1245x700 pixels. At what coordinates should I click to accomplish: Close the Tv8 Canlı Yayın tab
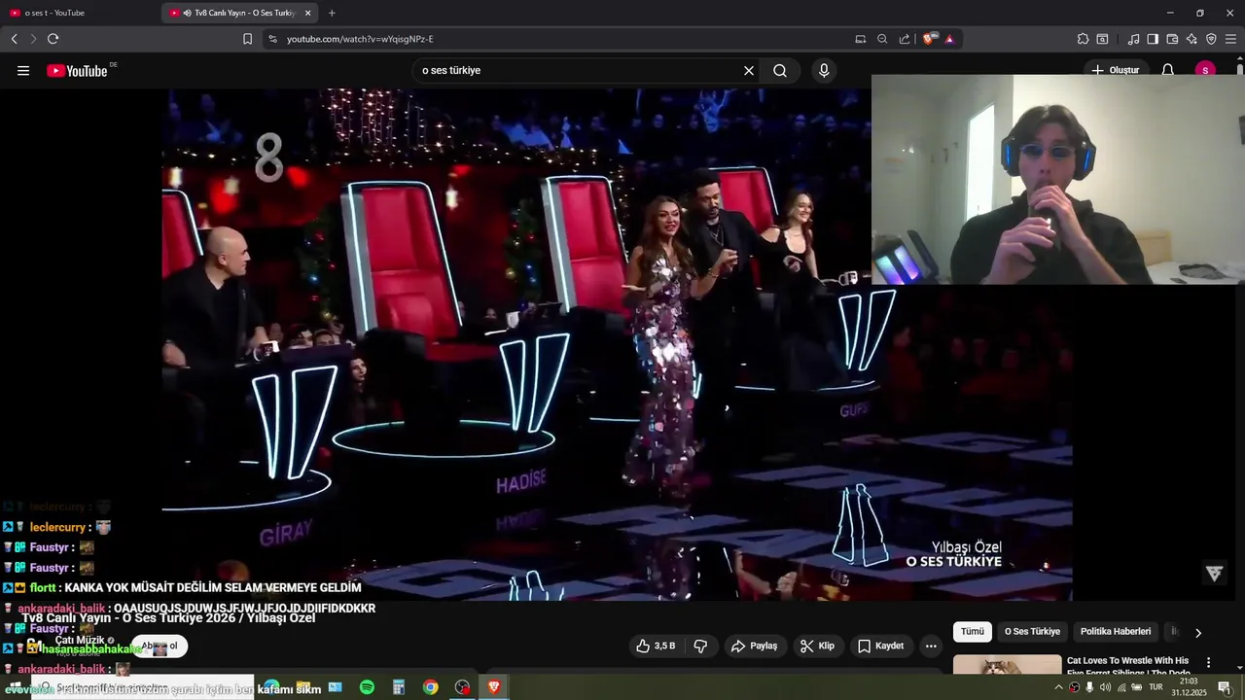tap(308, 13)
